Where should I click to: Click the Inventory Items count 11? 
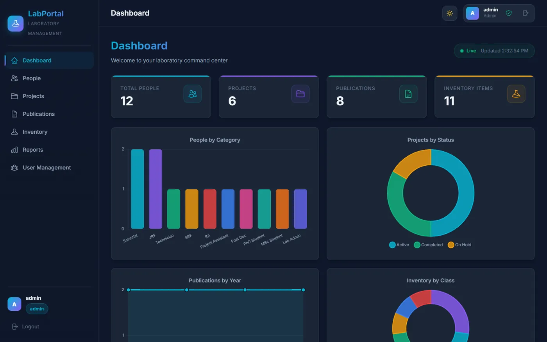click(449, 101)
